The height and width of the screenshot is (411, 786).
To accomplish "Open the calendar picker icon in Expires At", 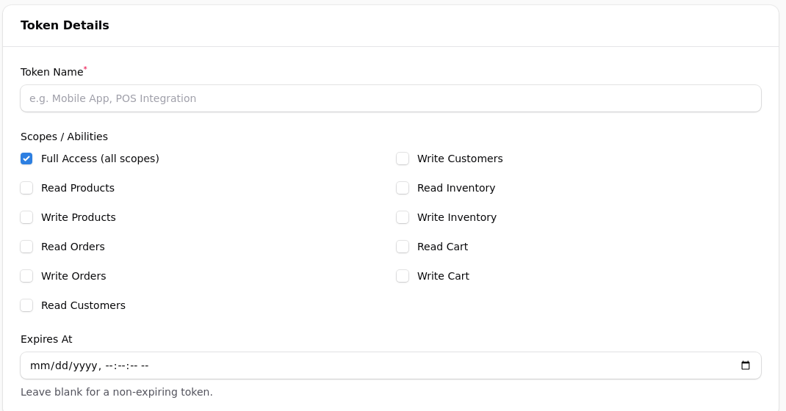I will [746, 365].
